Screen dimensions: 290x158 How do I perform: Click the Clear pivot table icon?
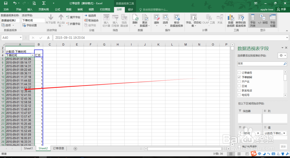pos(157,18)
